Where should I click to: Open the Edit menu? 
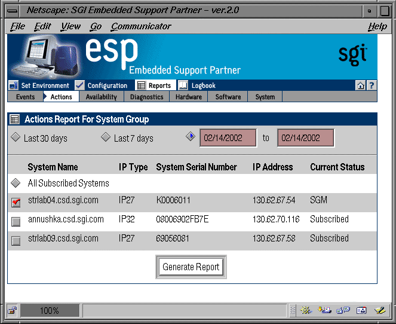point(42,26)
